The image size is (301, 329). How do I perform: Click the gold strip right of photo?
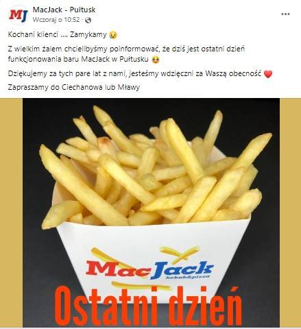(x=290, y=212)
